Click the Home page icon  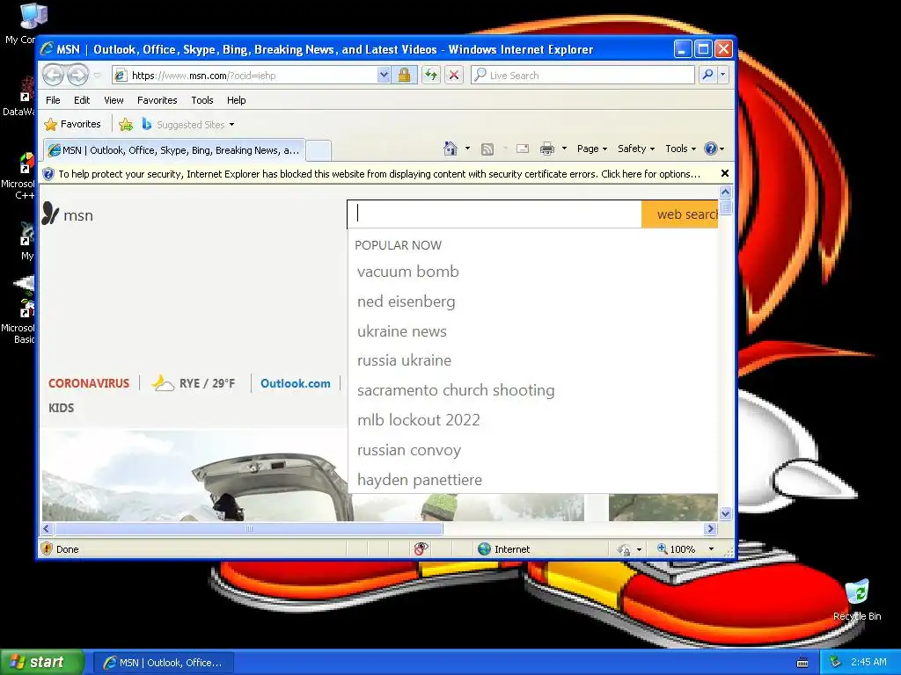pyautogui.click(x=450, y=149)
